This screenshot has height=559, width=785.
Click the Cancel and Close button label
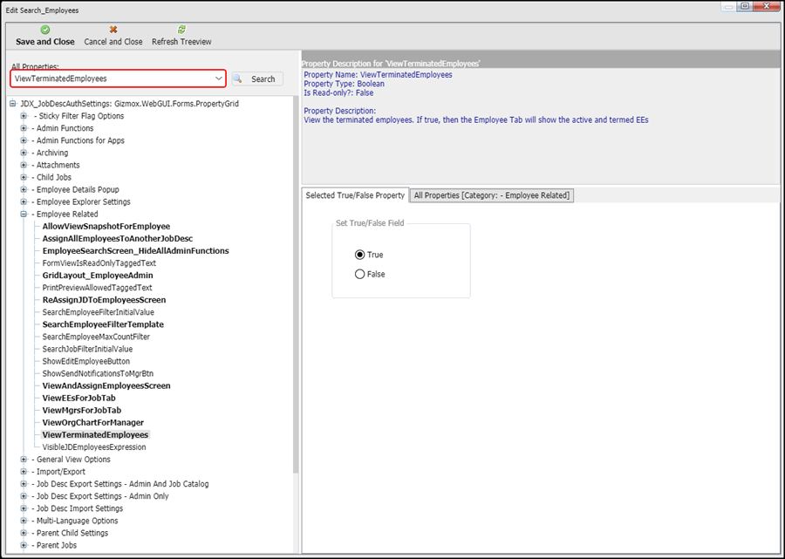(x=113, y=42)
